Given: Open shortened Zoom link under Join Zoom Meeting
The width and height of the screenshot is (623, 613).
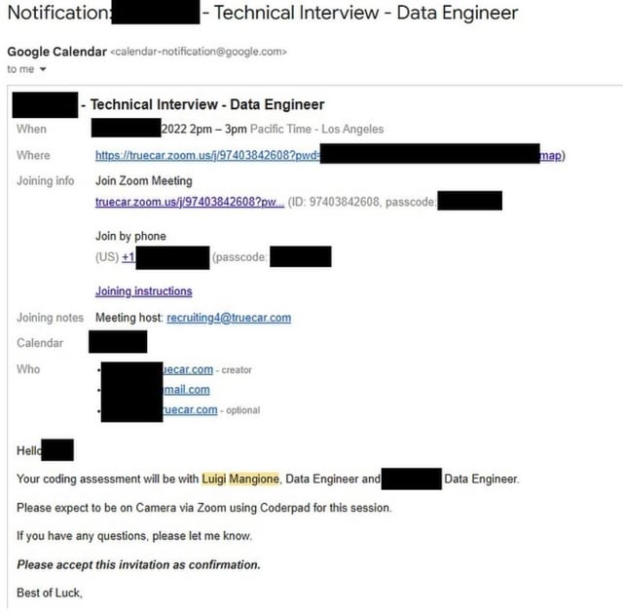Looking at the screenshot, I should (x=190, y=202).
